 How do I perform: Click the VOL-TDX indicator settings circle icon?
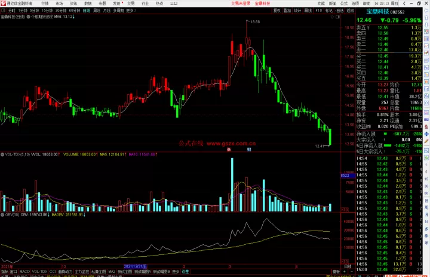point(2,154)
